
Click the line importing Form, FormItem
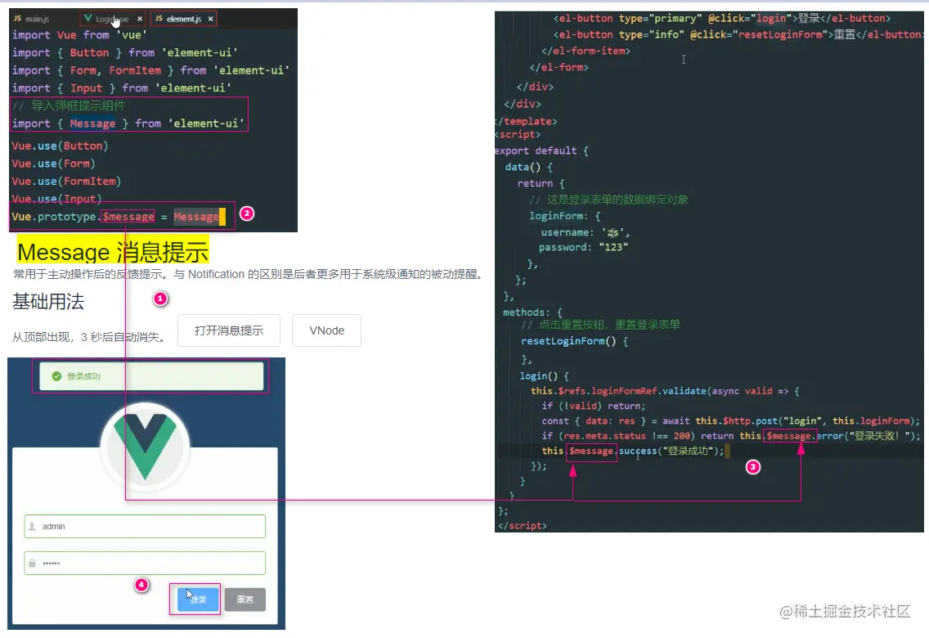(x=150, y=70)
